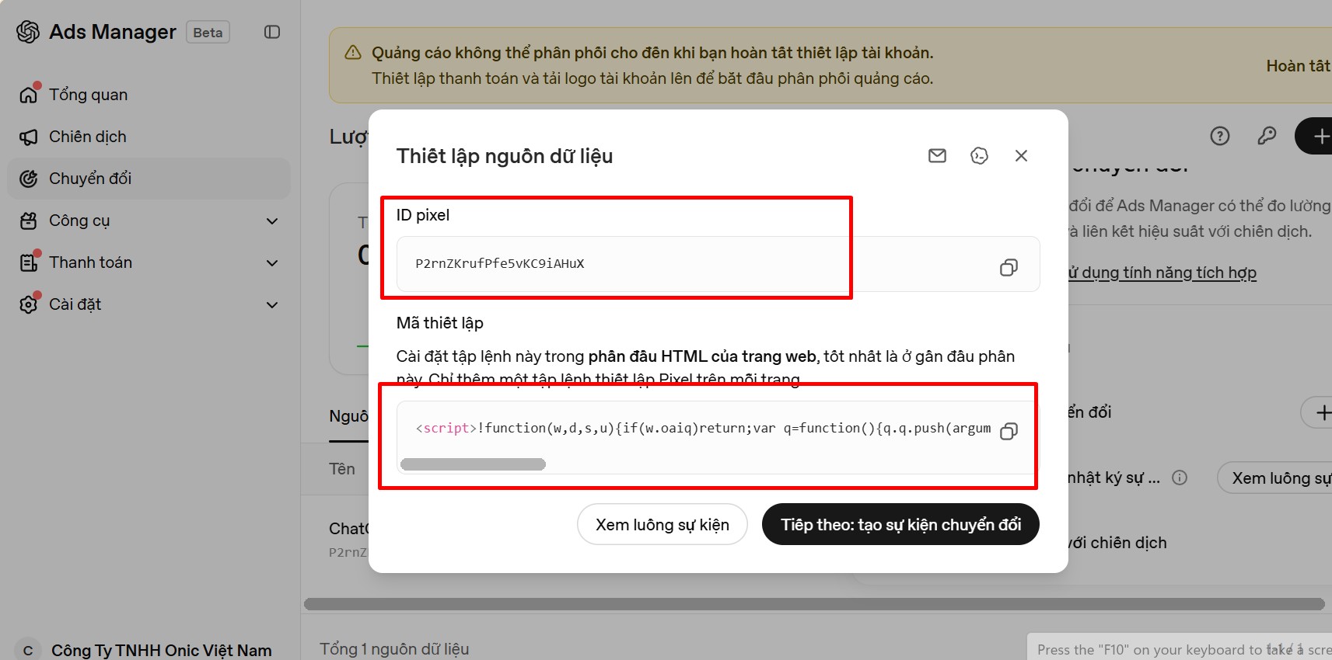
Task: Click the Thiết lập nguồn dữ liệu title
Action: point(505,156)
